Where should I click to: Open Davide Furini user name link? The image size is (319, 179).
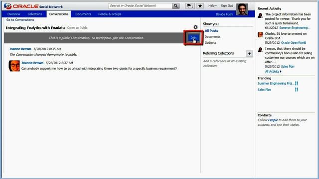(224, 14)
